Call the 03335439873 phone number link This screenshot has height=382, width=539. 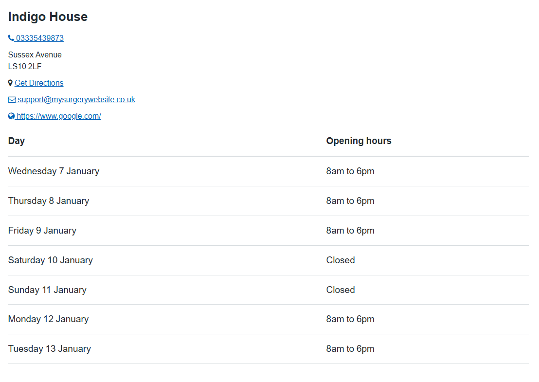[x=40, y=38]
